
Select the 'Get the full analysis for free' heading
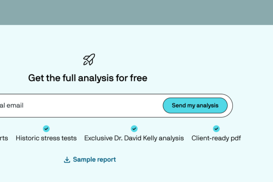pos(88,78)
